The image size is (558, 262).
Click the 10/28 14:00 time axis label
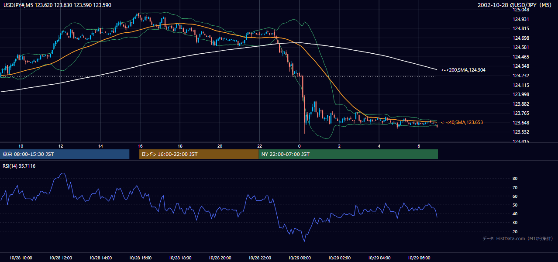(x=100, y=258)
